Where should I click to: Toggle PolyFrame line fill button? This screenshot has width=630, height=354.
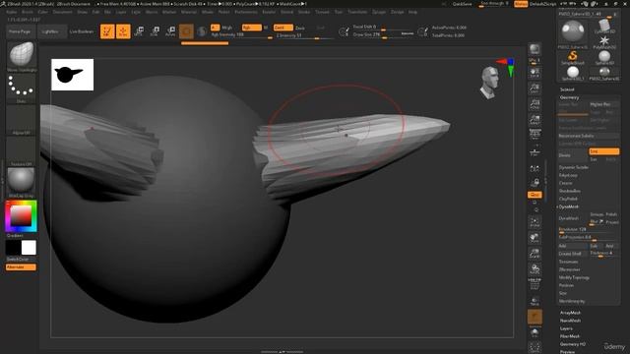pos(535,285)
